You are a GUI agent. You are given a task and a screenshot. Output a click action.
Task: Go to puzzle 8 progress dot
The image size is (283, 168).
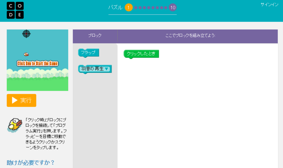pos(162,7)
